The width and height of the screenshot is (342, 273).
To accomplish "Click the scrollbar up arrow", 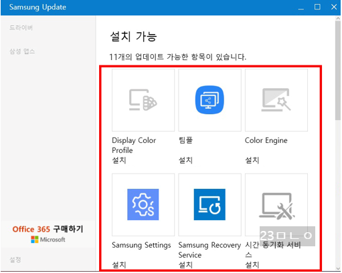I will [x=338, y=19].
